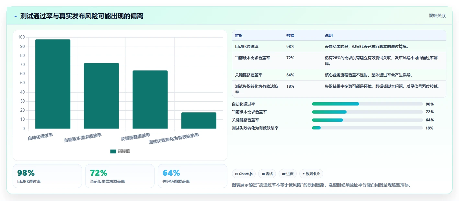Click the 自动化通过率 98% progress bar
459x201 pixels.
[367, 104]
